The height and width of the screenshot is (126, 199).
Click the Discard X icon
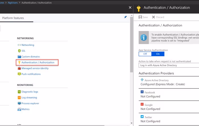click(154, 17)
